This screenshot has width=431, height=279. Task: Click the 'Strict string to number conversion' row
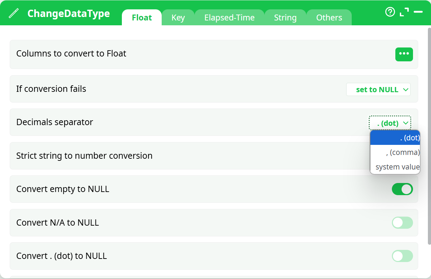[173, 156]
